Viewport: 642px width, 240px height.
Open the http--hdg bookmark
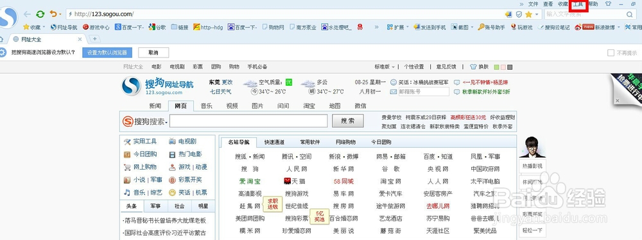[208, 28]
